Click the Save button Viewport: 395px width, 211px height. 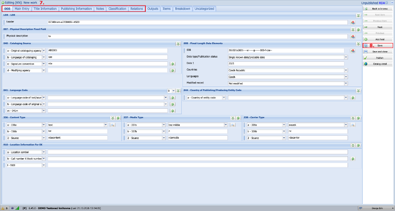(378, 46)
